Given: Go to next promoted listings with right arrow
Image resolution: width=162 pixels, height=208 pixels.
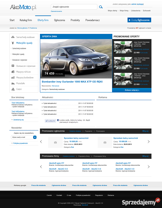Looking at the screenshot, I should (148, 142).
